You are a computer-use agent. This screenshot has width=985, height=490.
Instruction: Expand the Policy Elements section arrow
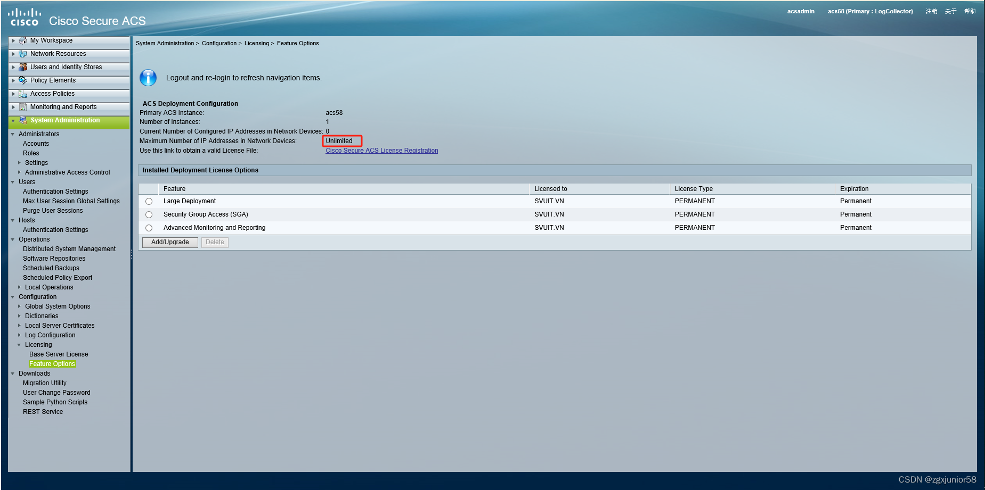pos(13,80)
